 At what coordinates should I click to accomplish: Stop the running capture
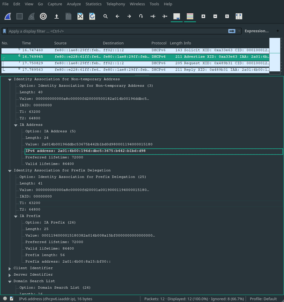(x=20, y=16)
